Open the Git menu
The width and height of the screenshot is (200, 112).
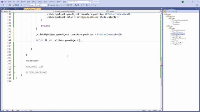[x=18, y=2]
